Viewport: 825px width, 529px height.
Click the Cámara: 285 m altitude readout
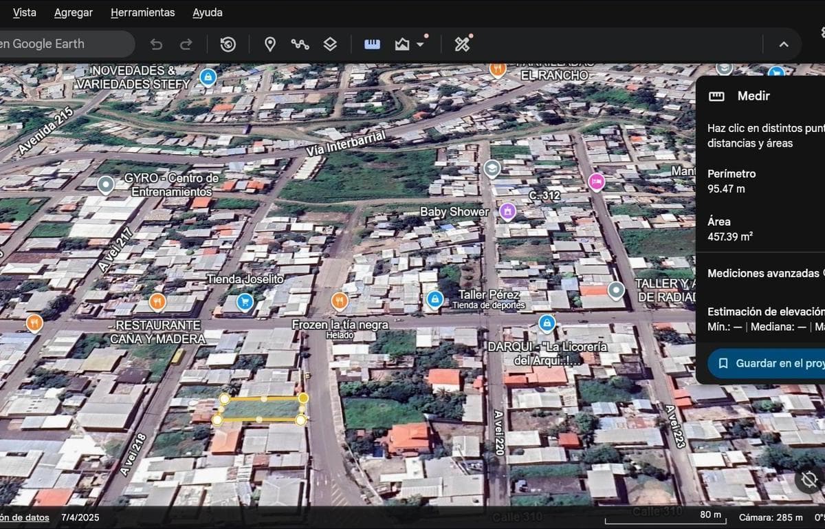click(x=771, y=517)
